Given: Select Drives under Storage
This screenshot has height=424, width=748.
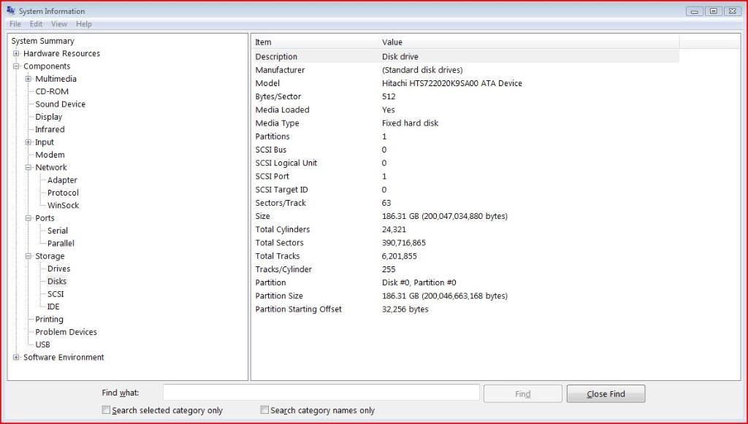Looking at the screenshot, I should [x=58, y=269].
